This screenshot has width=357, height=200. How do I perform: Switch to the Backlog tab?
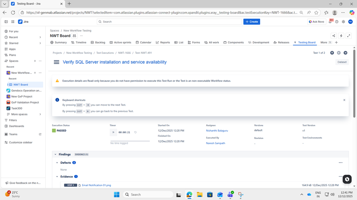[x=98, y=42]
